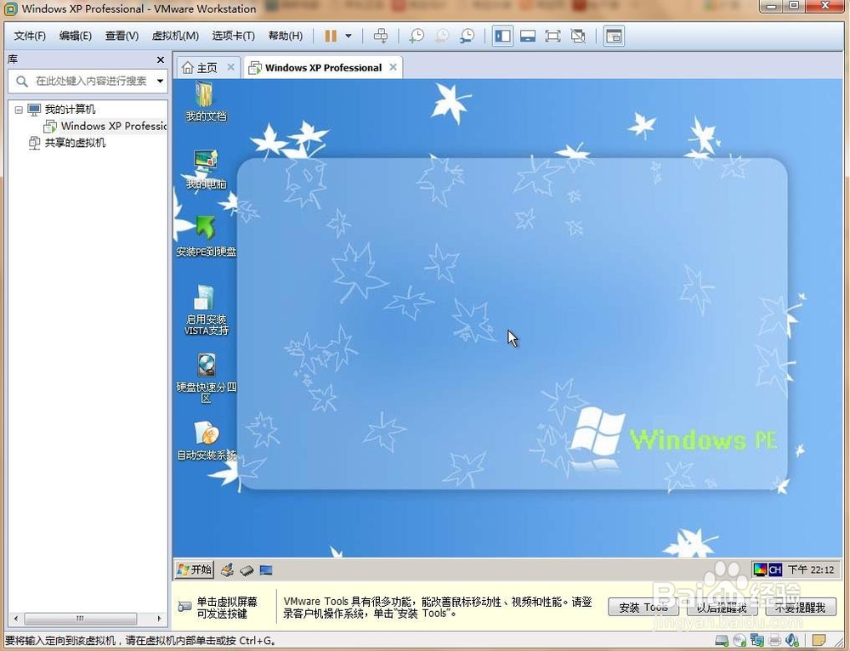Click the library search input field
The height and width of the screenshot is (651, 850).
coord(87,82)
